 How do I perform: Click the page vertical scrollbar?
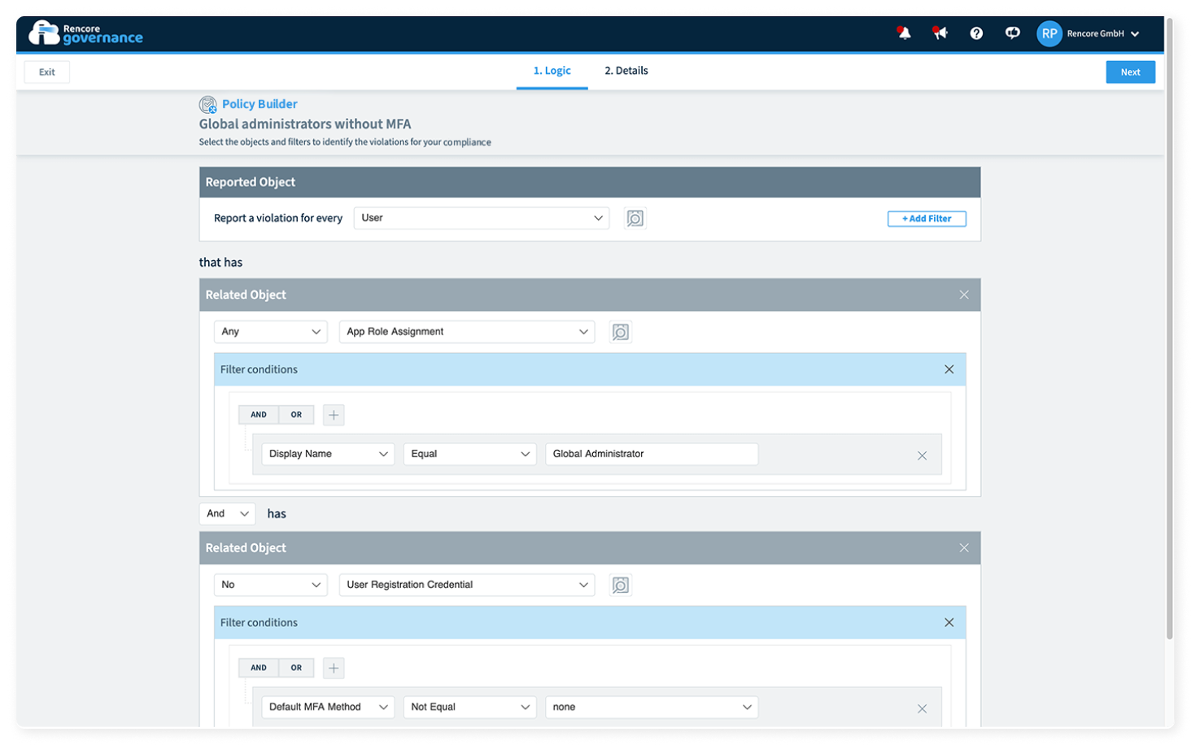point(1170,329)
